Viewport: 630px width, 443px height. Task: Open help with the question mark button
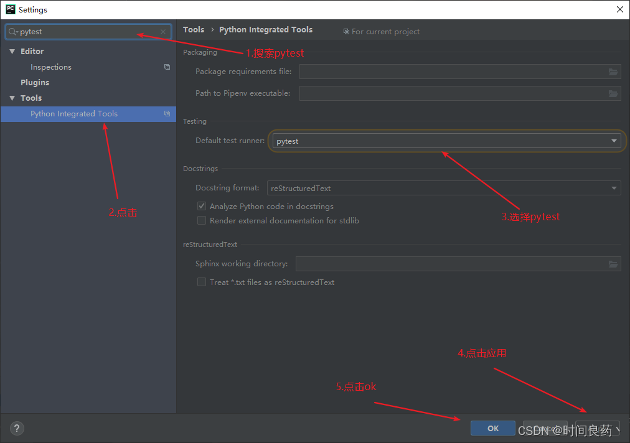[17, 428]
